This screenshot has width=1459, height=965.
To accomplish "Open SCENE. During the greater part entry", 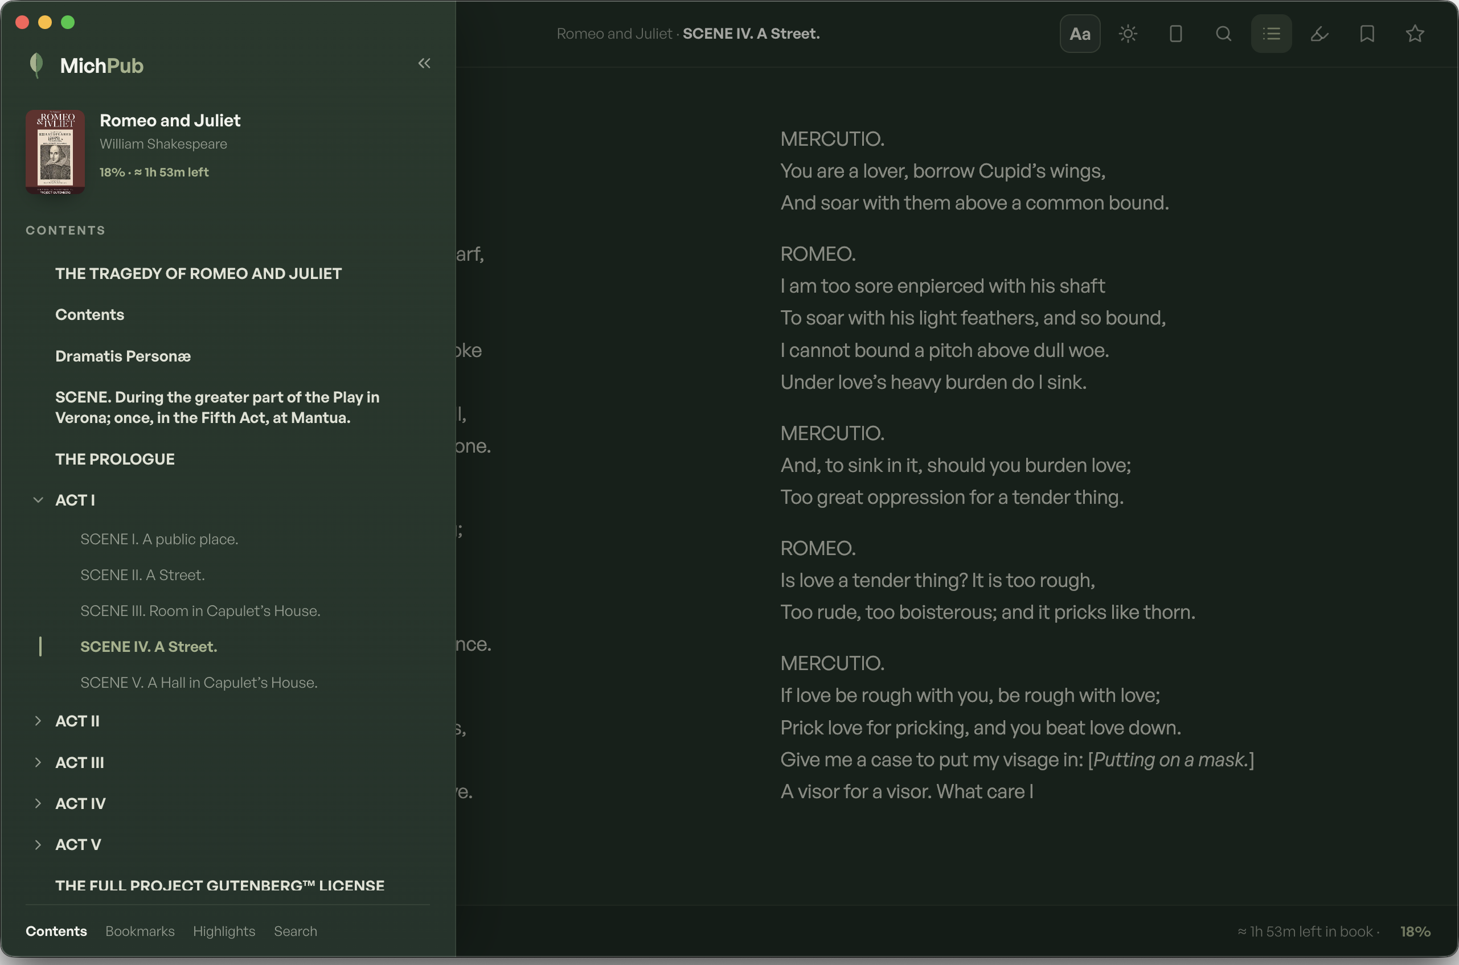I will [218, 408].
